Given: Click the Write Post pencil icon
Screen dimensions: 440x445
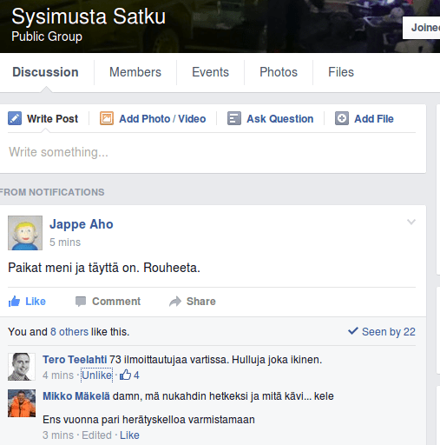Looking at the screenshot, I should [15, 118].
